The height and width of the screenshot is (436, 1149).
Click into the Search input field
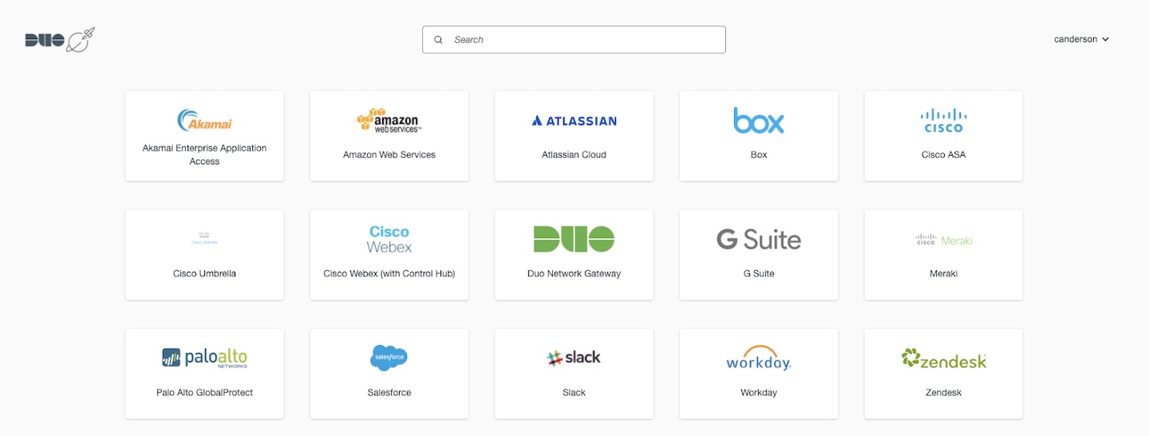(582, 40)
